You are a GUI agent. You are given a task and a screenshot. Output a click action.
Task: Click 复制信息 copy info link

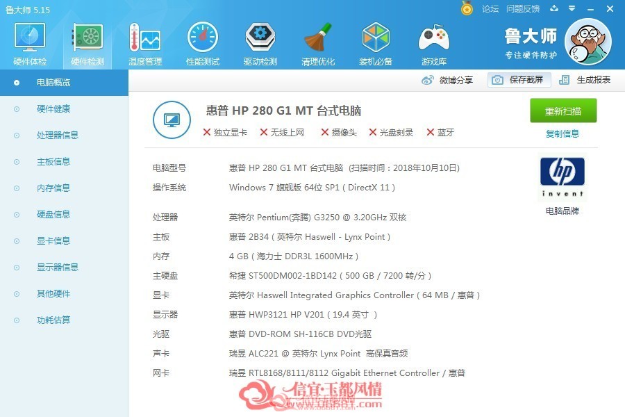click(562, 133)
